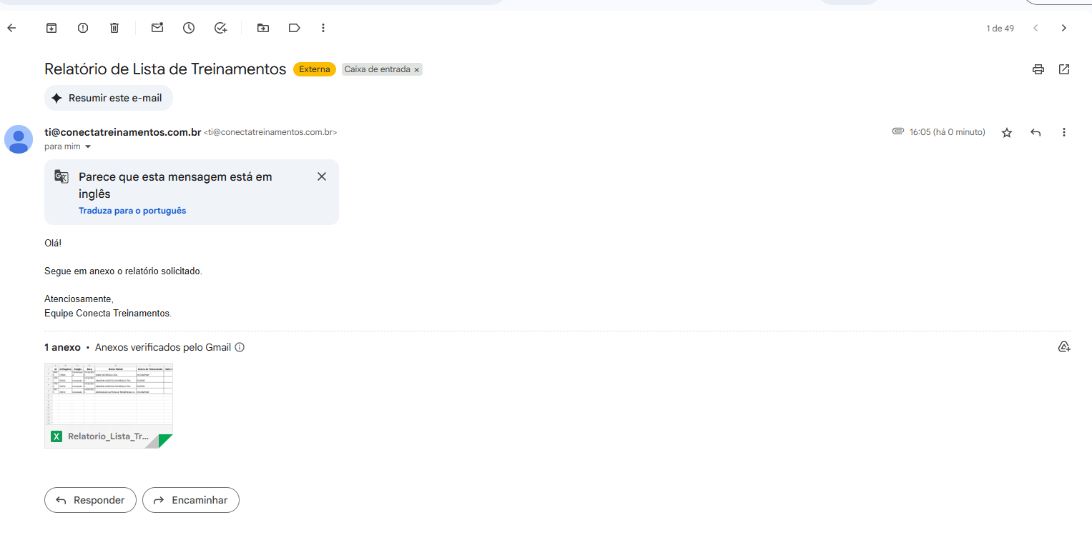Snooze this email with clock icon

point(189,28)
